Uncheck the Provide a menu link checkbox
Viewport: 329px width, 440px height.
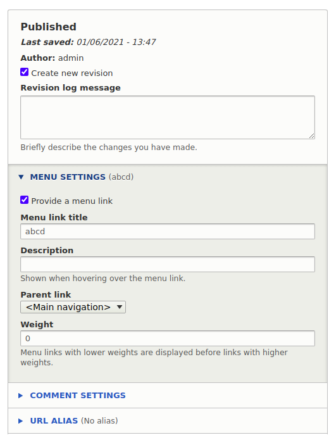(x=25, y=200)
